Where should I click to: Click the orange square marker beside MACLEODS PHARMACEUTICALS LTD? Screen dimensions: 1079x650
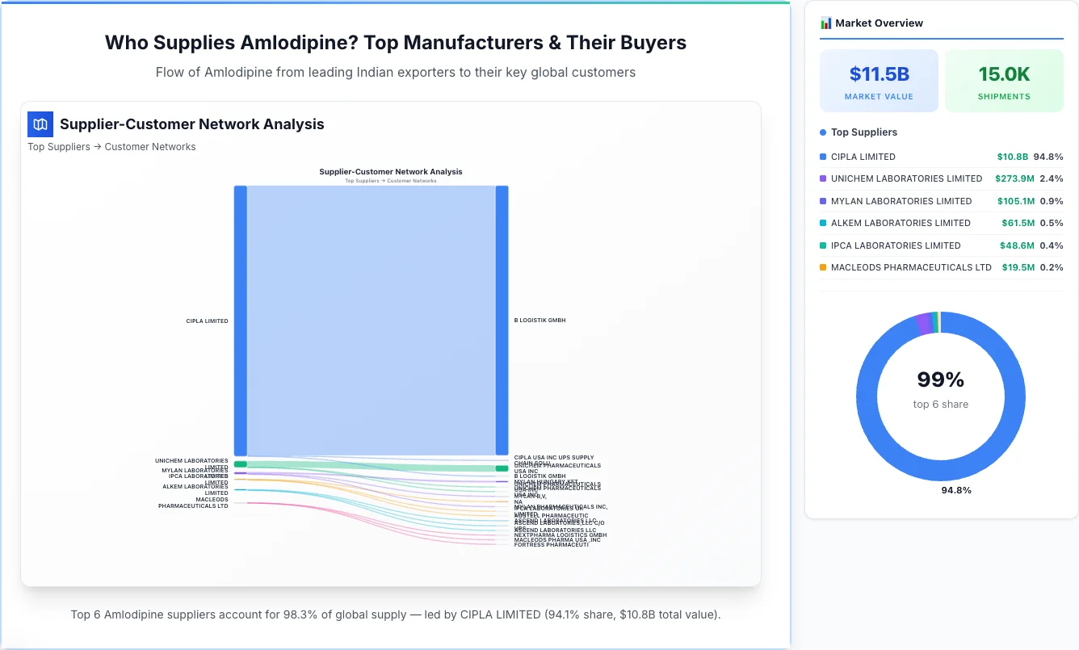(823, 267)
